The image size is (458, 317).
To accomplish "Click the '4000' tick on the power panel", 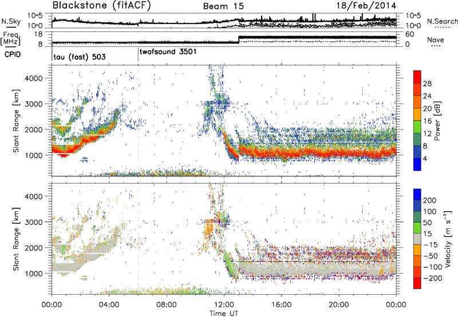I will pos(34,78).
